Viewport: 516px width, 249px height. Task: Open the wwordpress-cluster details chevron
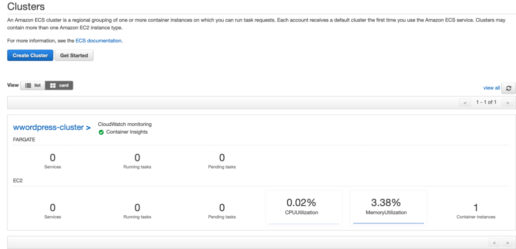(88, 128)
